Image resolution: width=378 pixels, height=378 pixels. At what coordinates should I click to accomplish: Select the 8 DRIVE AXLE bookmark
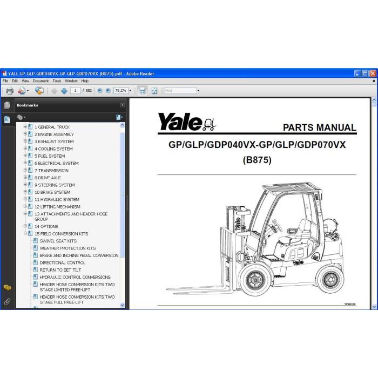pyautogui.click(x=48, y=178)
